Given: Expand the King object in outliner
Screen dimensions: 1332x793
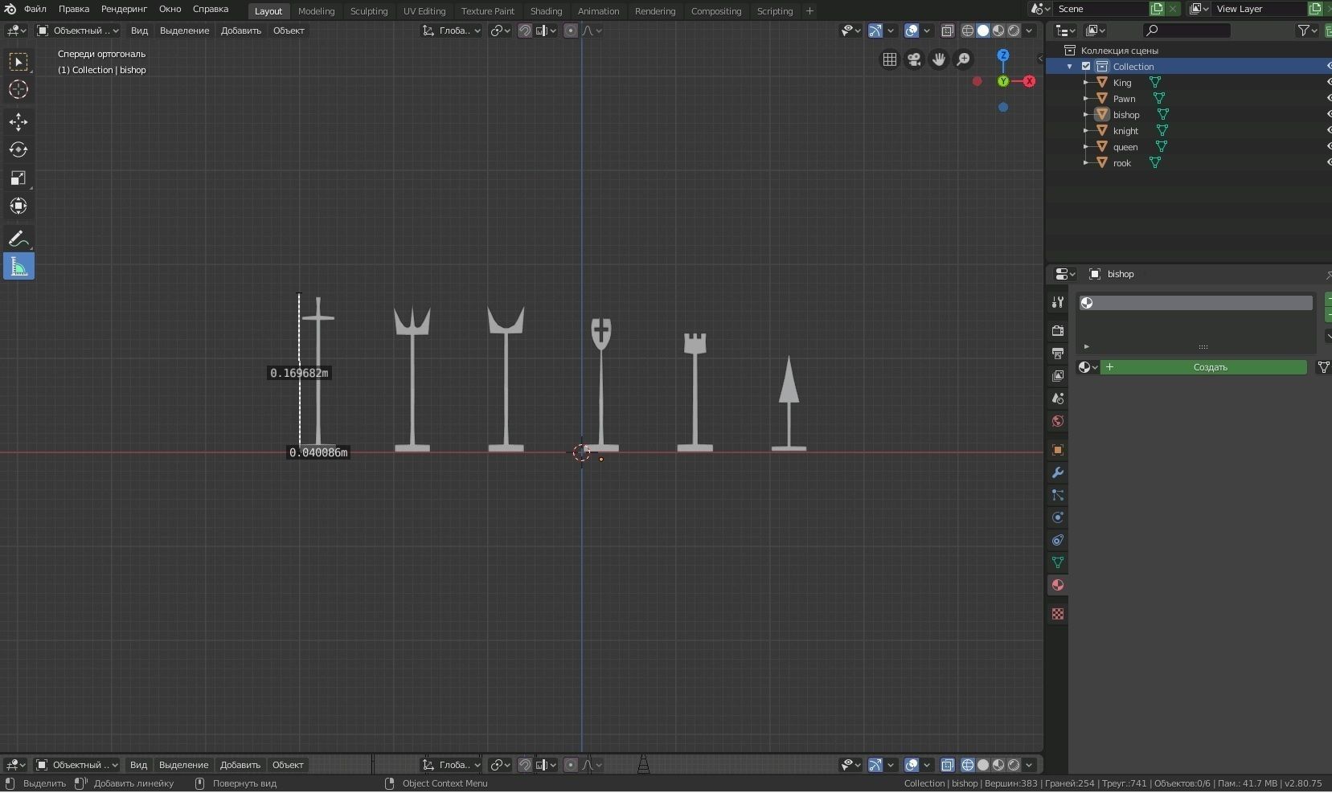Looking at the screenshot, I should tap(1085, 83).
